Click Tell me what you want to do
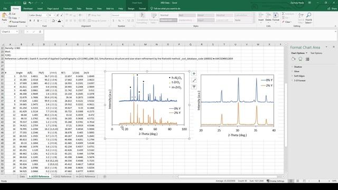Image resolution: width=338 pixels, height=190 pixels. click(x=165, y=8)
